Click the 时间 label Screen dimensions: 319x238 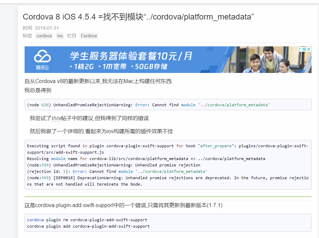coord(28,28)
